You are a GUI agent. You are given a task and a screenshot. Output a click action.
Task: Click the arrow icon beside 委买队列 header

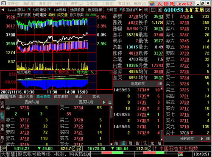tap(104, 102)
